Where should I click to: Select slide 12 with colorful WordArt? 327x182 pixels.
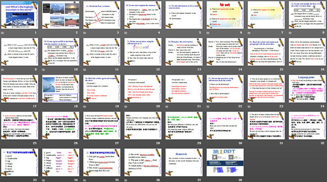[143, 52]
